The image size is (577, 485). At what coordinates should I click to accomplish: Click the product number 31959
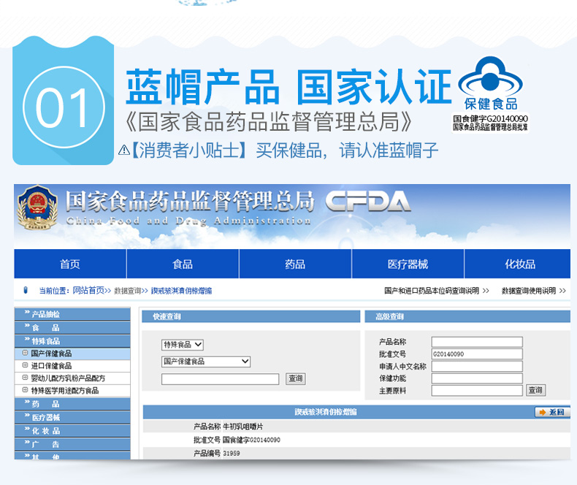pos(231,454)
